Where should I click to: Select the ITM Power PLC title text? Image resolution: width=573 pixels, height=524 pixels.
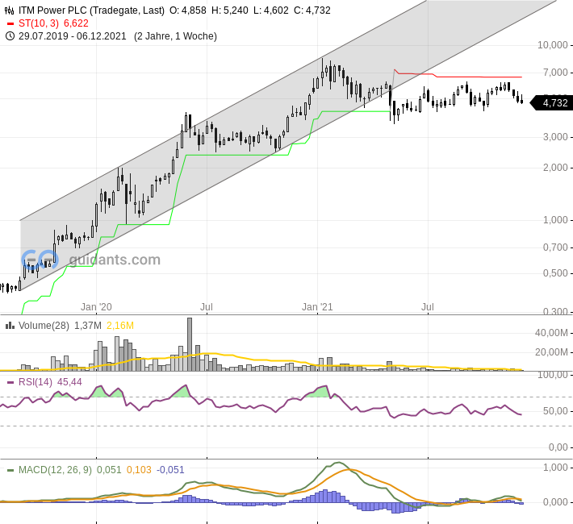[52, 10]
